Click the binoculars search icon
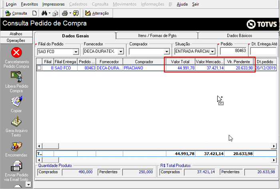Screen dimensions: 280x189 pyautogui.click(x=44, y=13)
